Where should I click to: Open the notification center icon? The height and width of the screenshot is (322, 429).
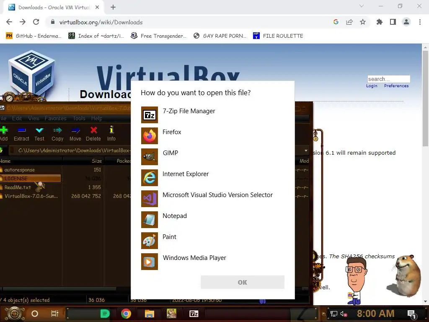click(x=412, y=314)
